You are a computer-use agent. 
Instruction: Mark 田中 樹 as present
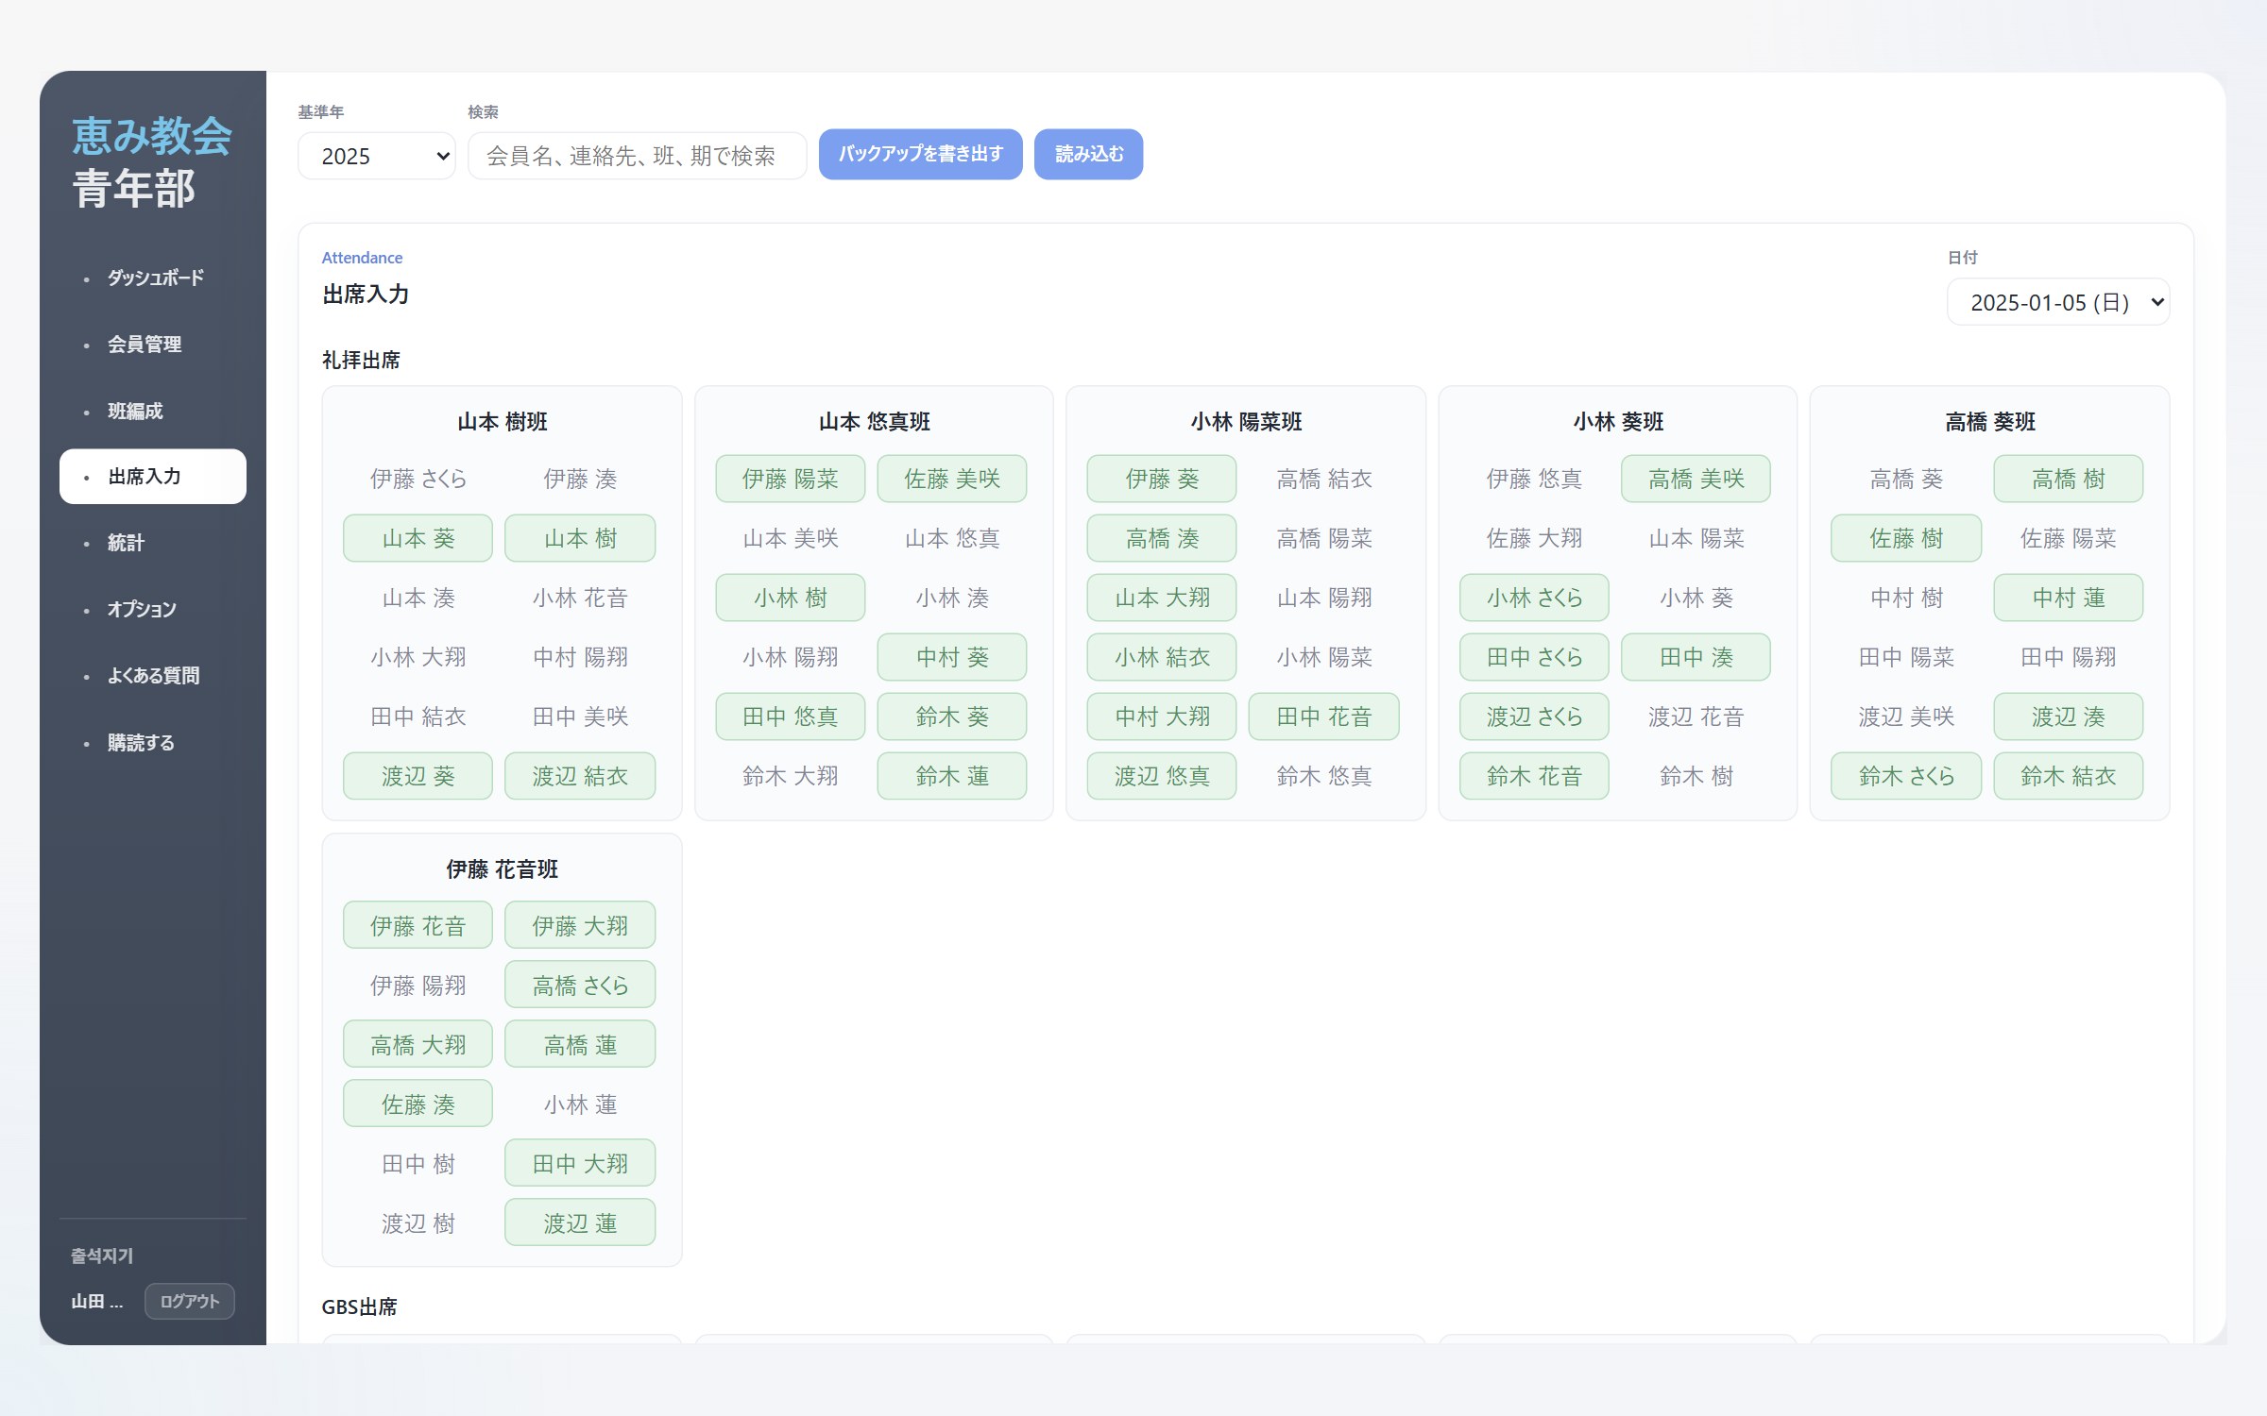418,1164
